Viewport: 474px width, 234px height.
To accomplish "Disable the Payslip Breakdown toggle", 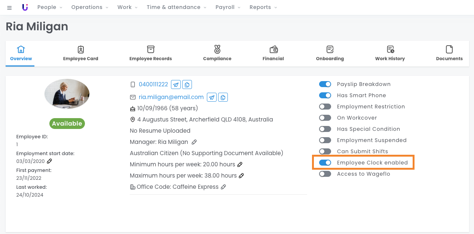I will tap(325, 84).
